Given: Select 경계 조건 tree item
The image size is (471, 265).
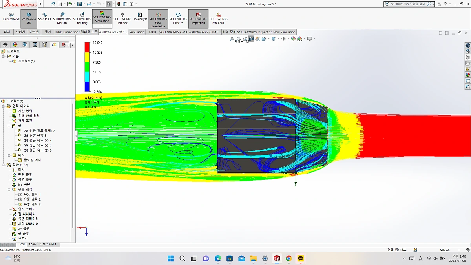Looking at the screenshot, I should click(x=24, y=121).
